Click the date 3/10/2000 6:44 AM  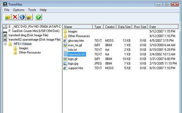pyautogui.click(x=162, y=45)
